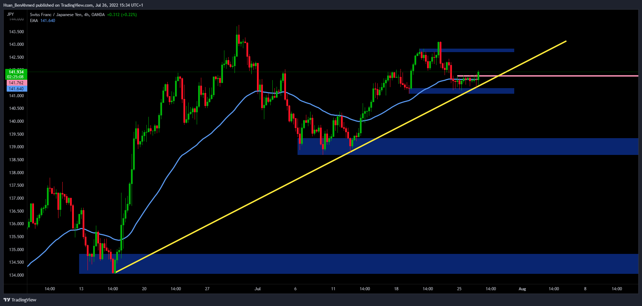Click the Aug date on time axis

522,289
